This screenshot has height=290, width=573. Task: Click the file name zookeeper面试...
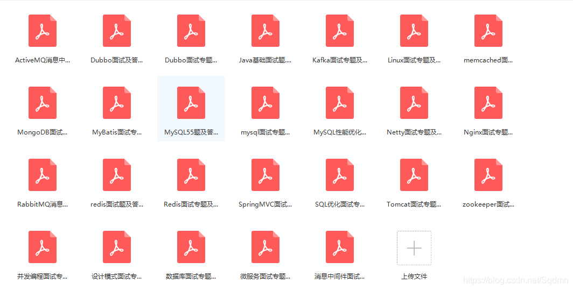[x=488, y=204]
